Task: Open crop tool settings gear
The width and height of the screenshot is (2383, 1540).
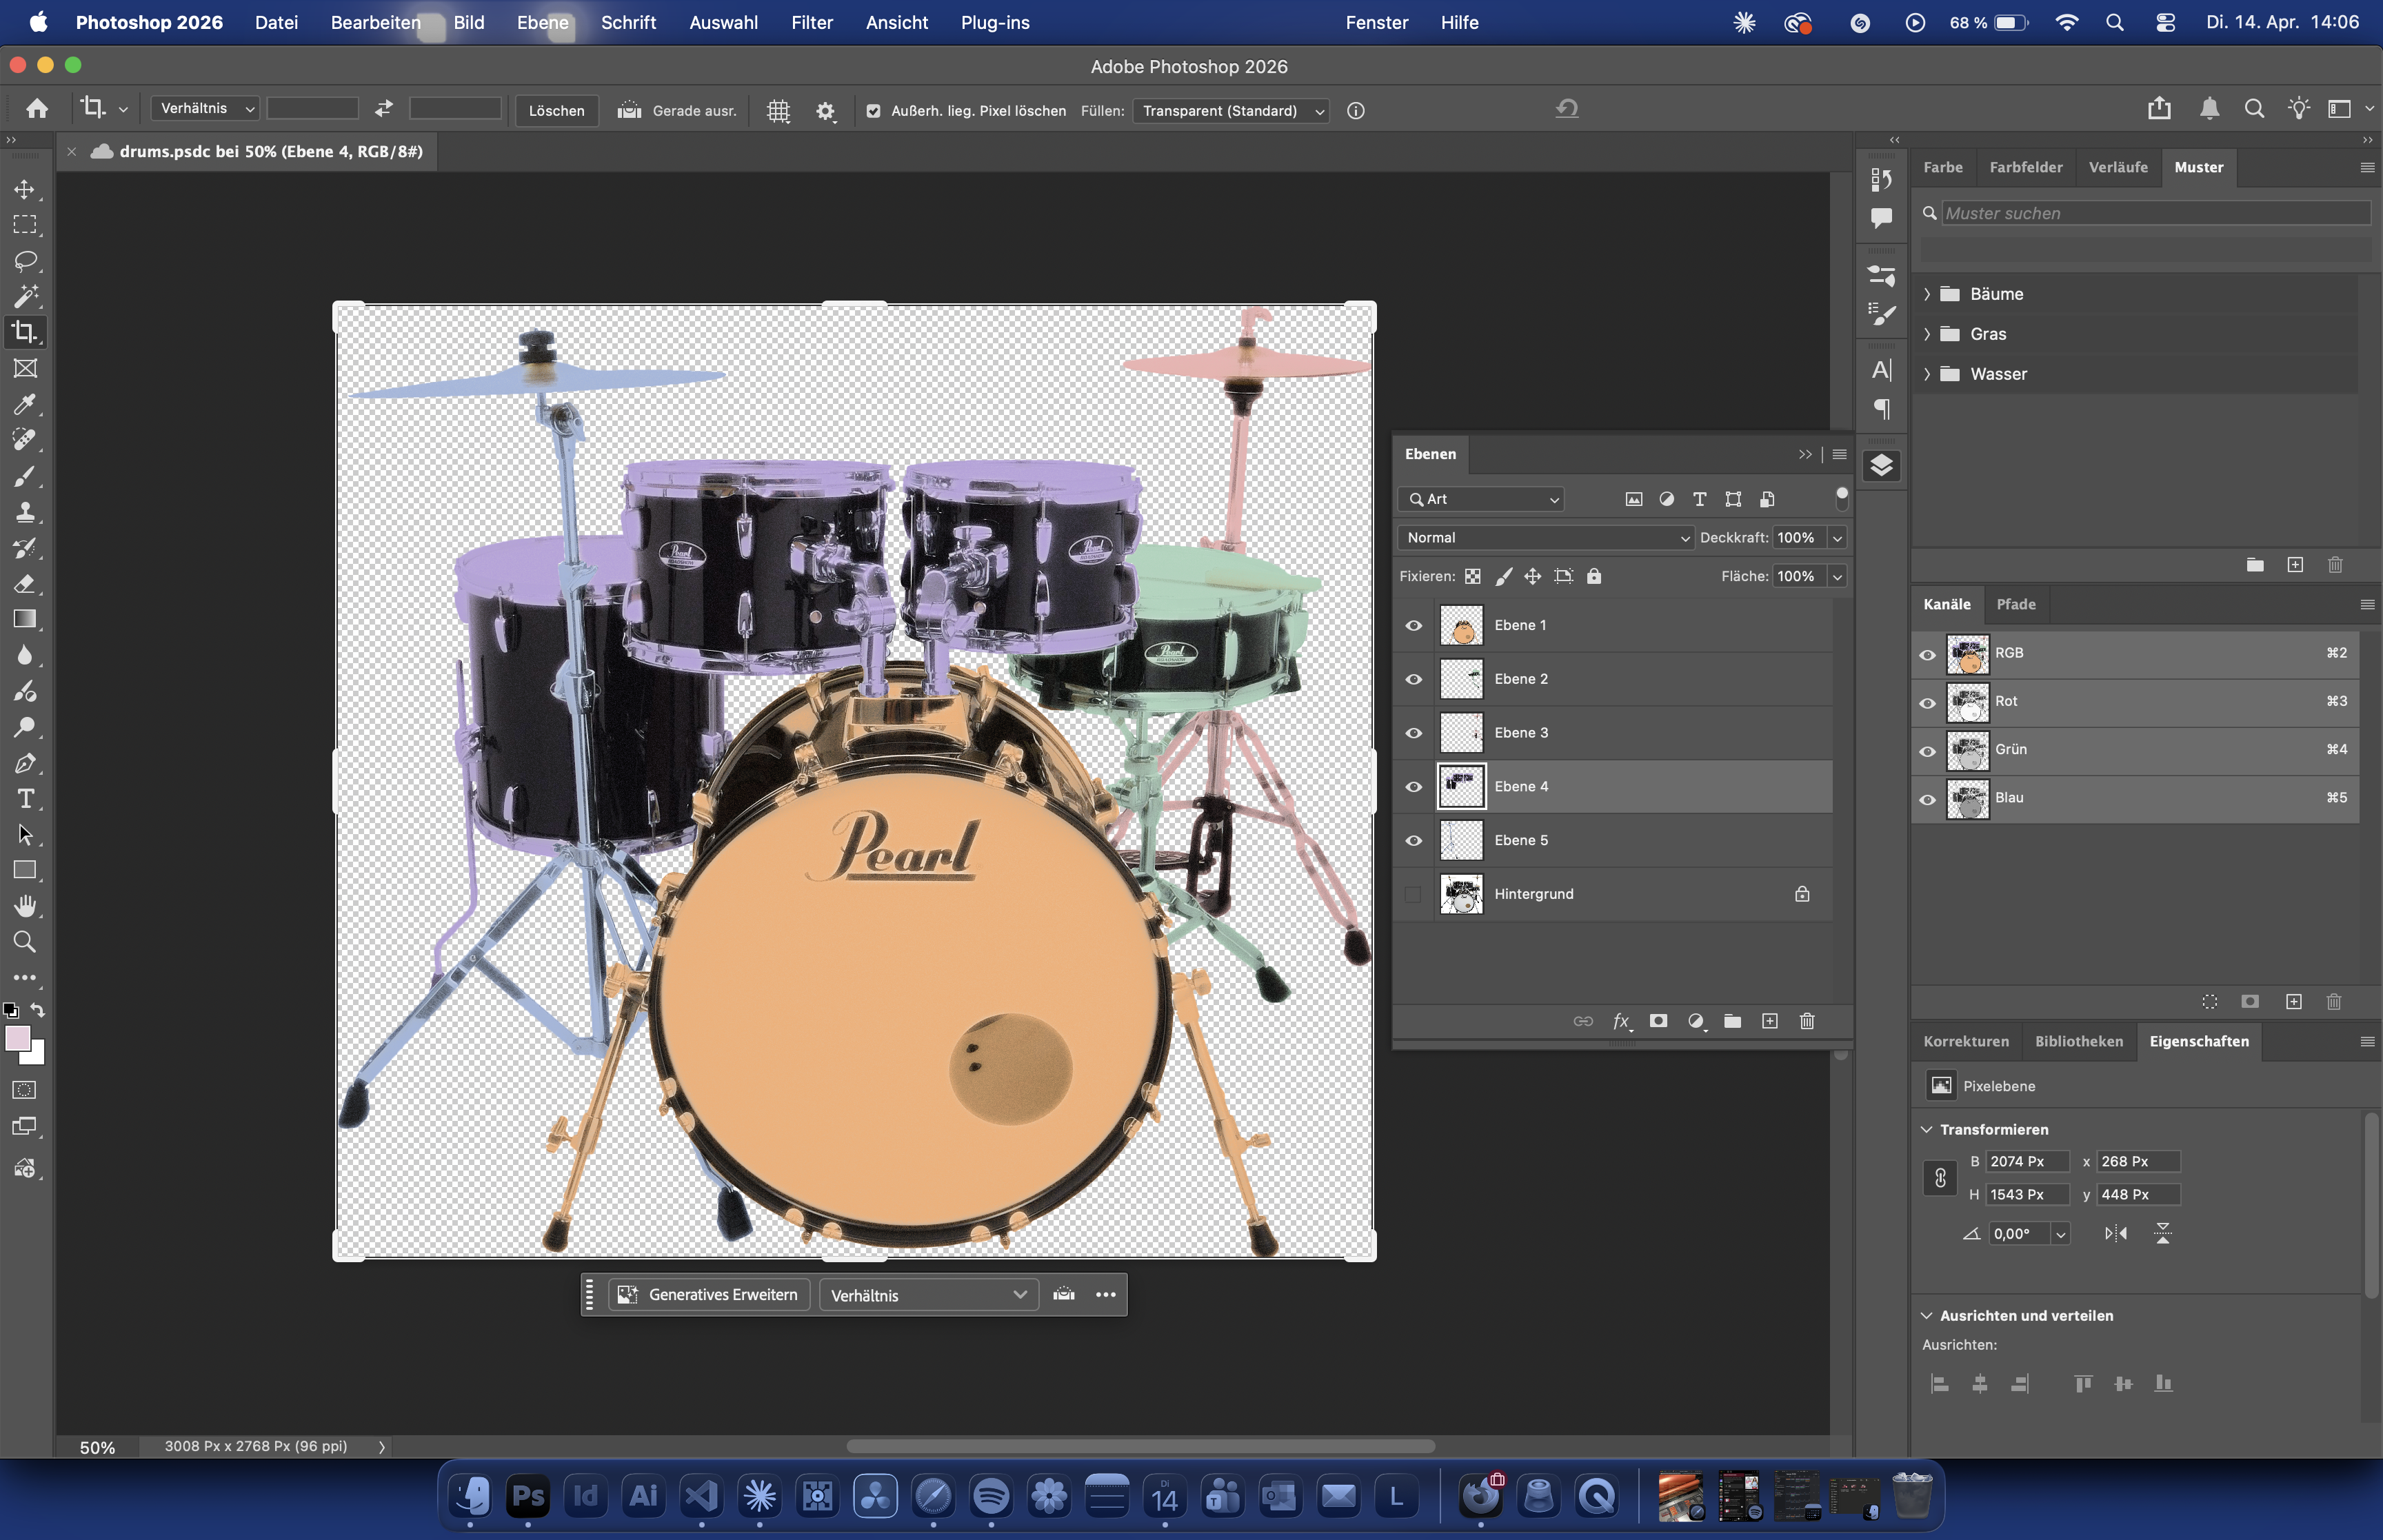Action: 825,111
